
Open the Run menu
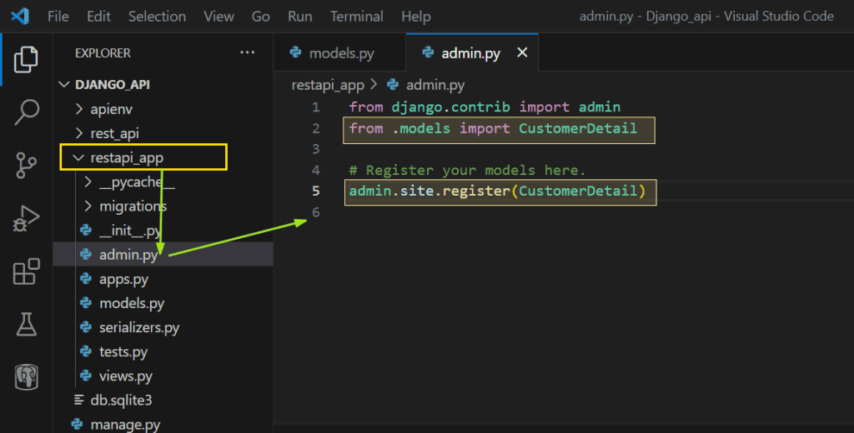[300, 17]
